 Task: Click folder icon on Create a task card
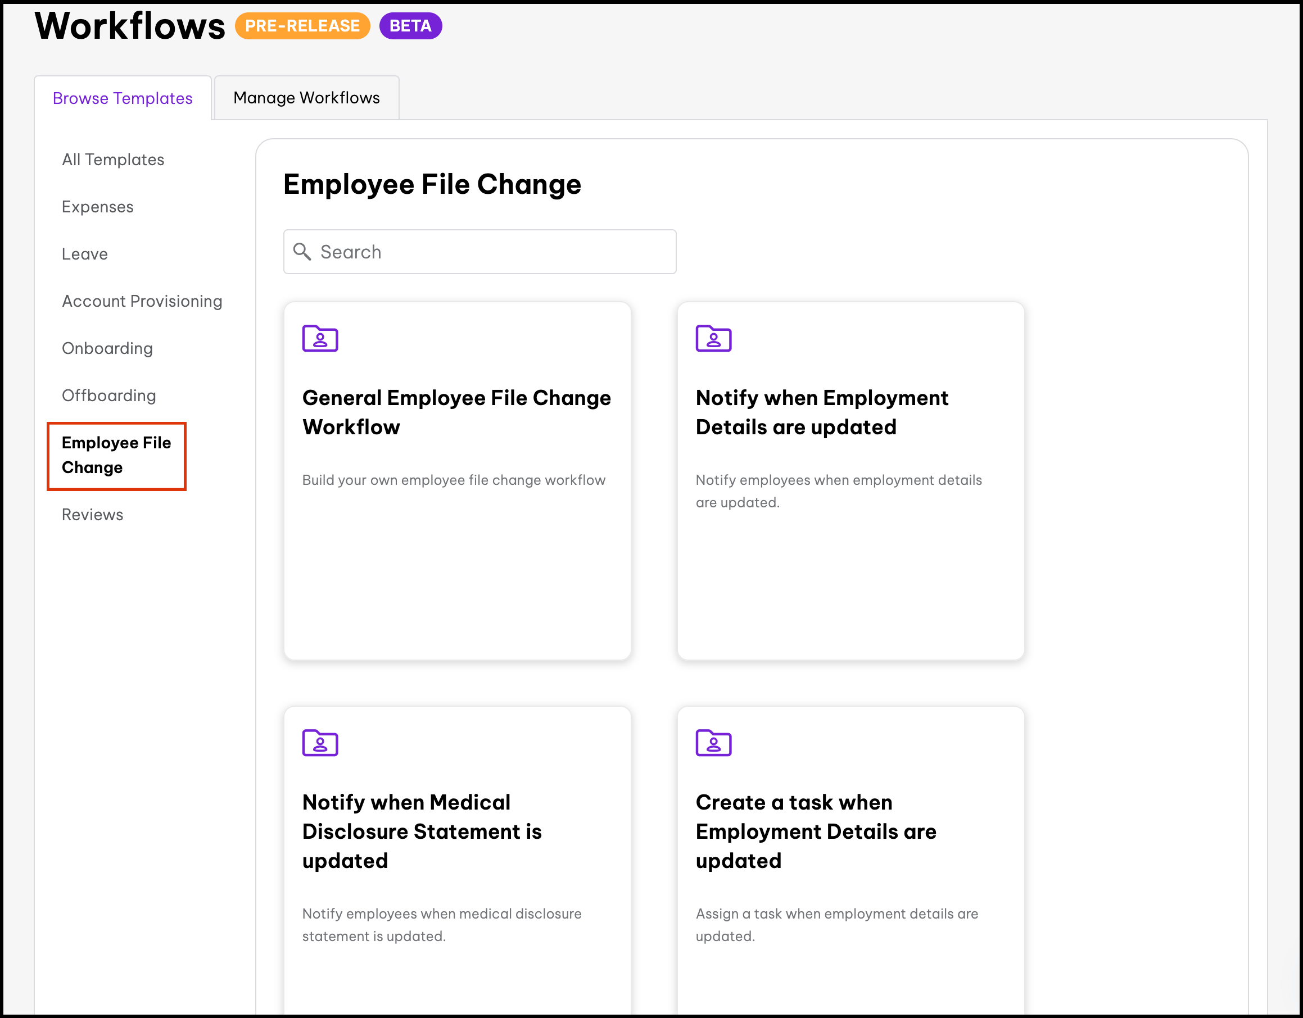713,743
